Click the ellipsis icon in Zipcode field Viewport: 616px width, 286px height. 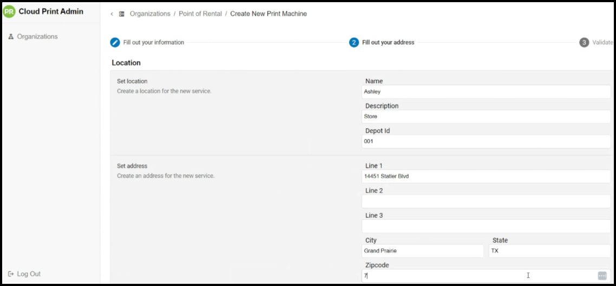click(602, 276)
